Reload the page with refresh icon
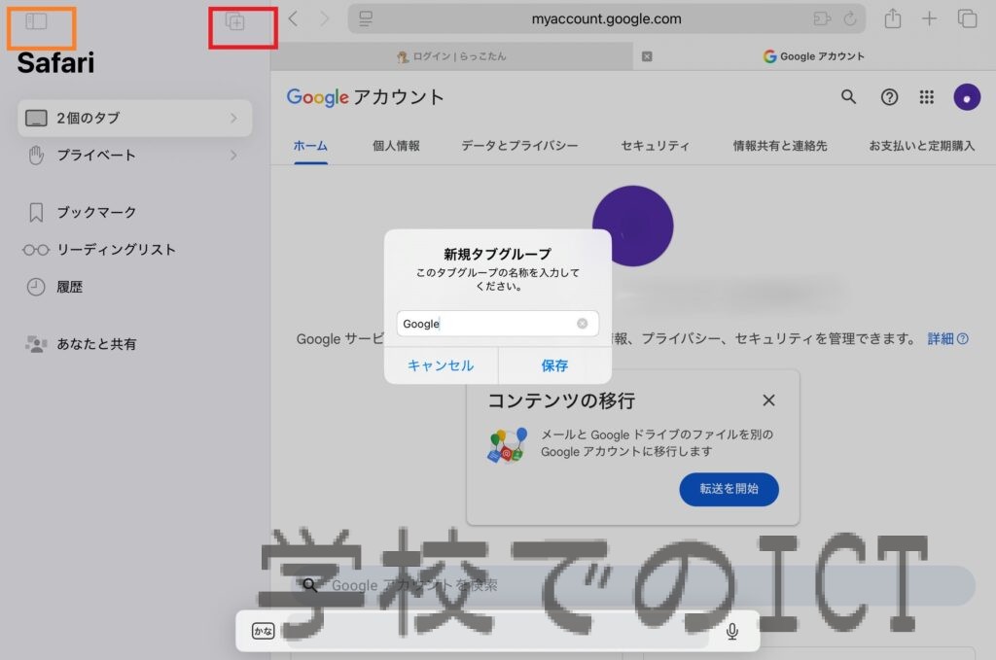996x660 pixels. pos(850,19)
